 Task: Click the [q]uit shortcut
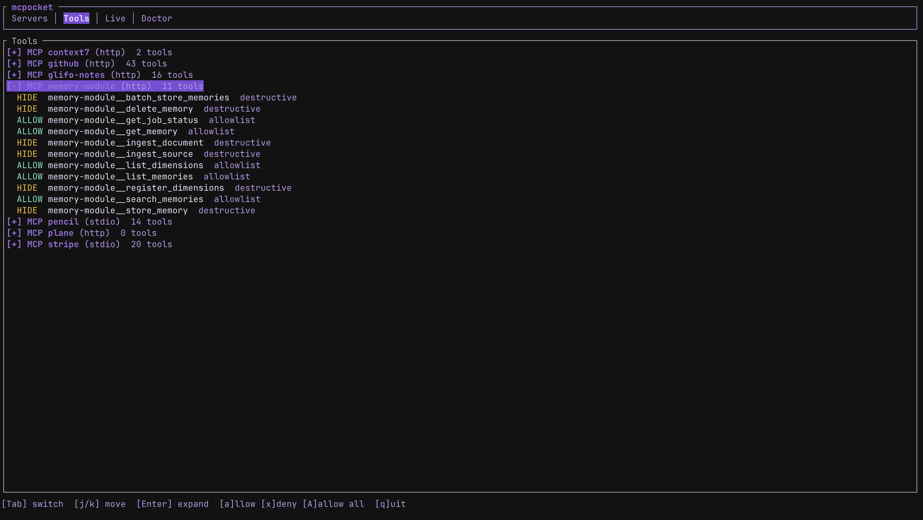click(x=390, y=504)
